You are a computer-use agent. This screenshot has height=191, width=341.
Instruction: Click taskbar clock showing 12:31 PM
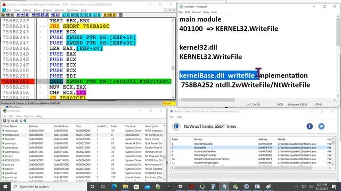pos(322,186)
